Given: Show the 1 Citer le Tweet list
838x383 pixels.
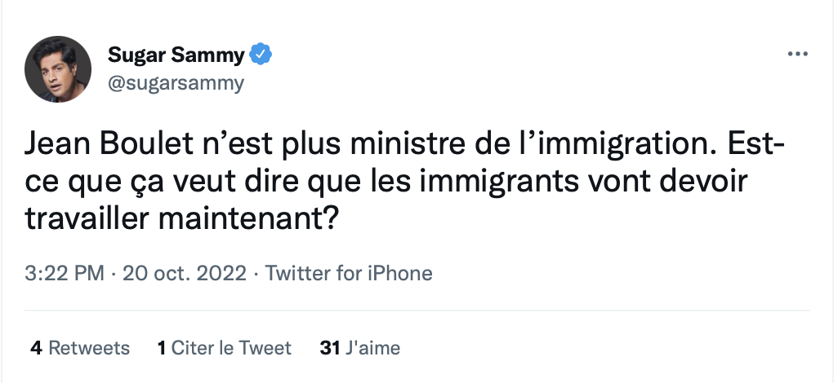Looking at the screenshot, I should (224, 348).
